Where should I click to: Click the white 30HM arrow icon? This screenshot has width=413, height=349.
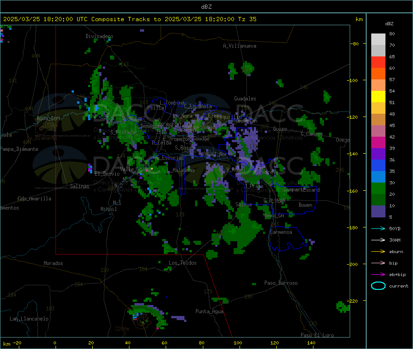pyautogui.click(x=378, y=240)
